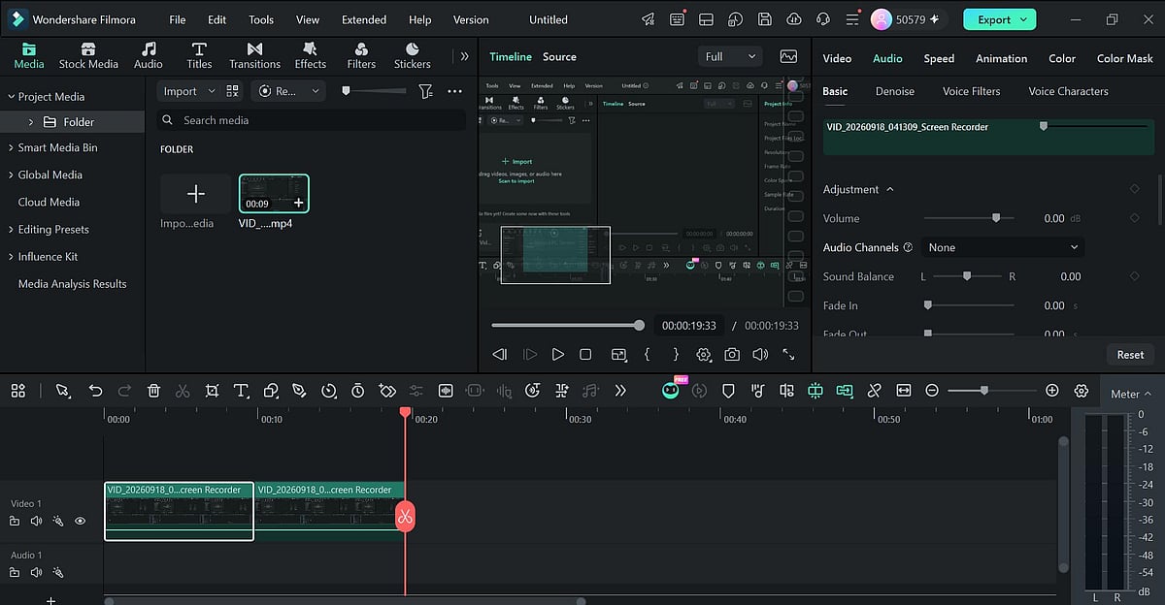Screen dimensions: 1165x605
Task: Open the Record dropdown in the media panel
Action: (x=289, y=91)
